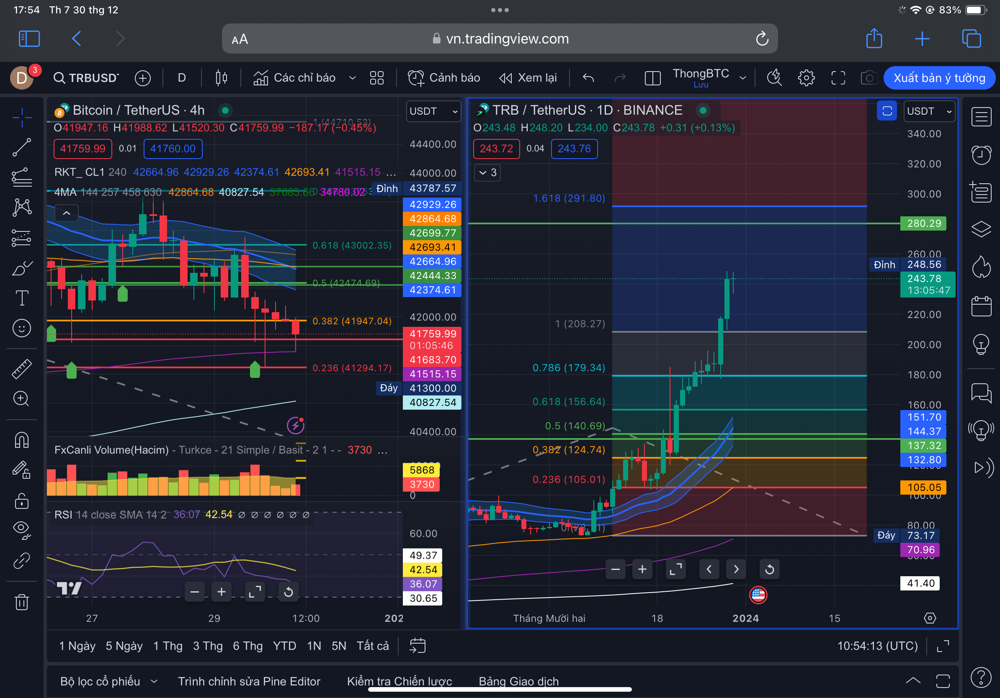Image resolution: width=1000 pixels, height=698 pixels.
Task: Expand the bottom panel with up chevron
Action: [x=913, y=681]
